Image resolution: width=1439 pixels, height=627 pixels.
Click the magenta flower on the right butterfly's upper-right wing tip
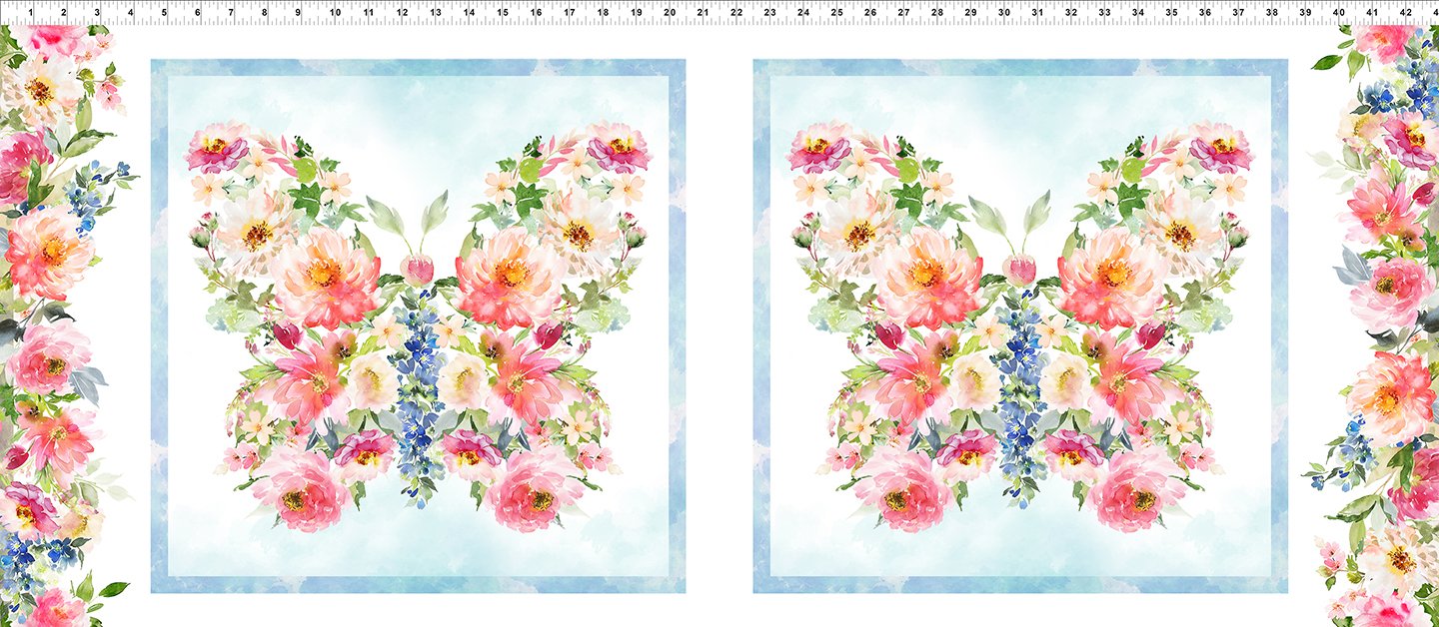(x=1221, y=150)
